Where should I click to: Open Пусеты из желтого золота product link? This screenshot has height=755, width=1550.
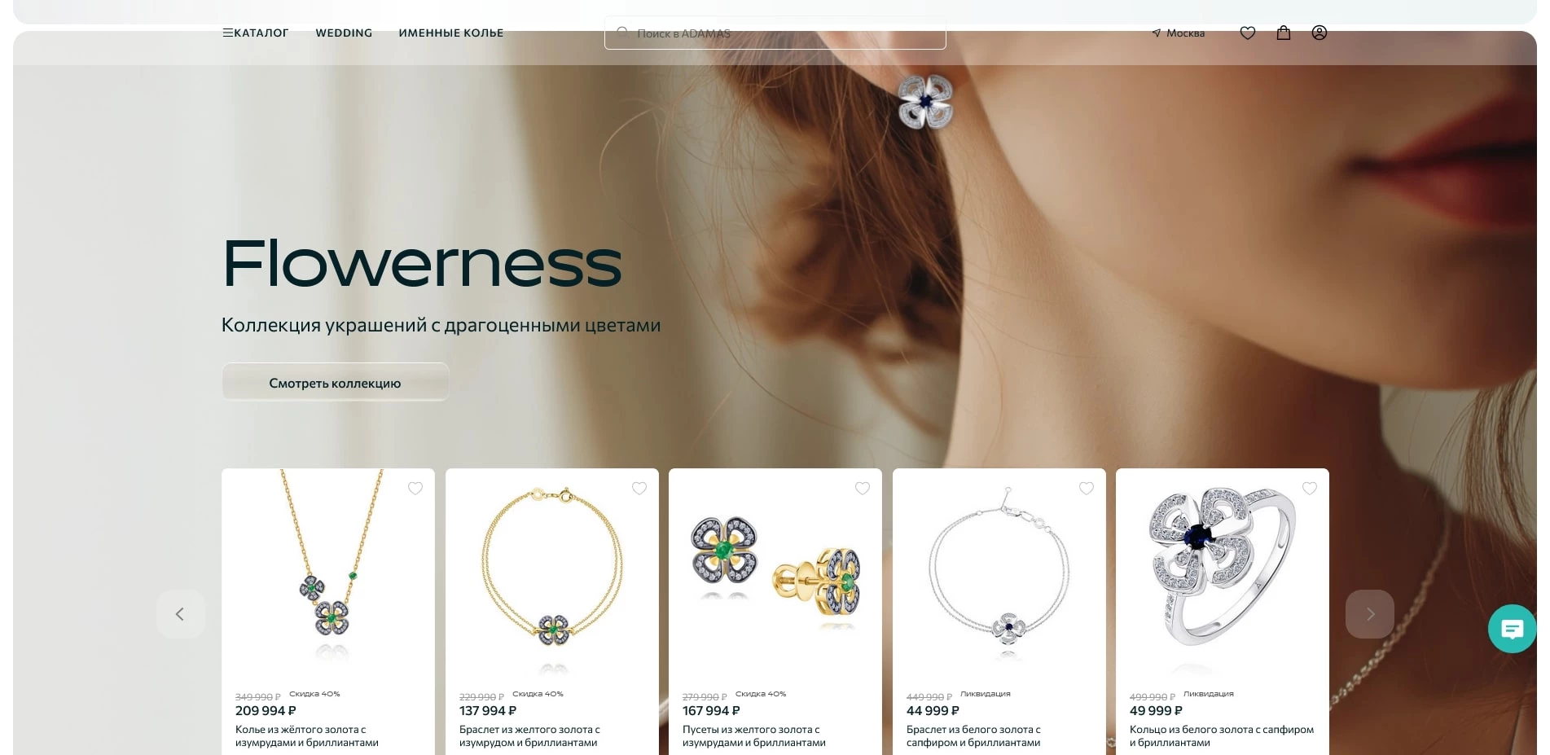tap(754, 736)
